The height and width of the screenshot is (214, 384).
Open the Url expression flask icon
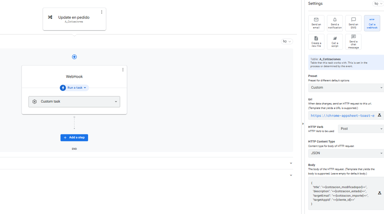[x=379, y=115]
